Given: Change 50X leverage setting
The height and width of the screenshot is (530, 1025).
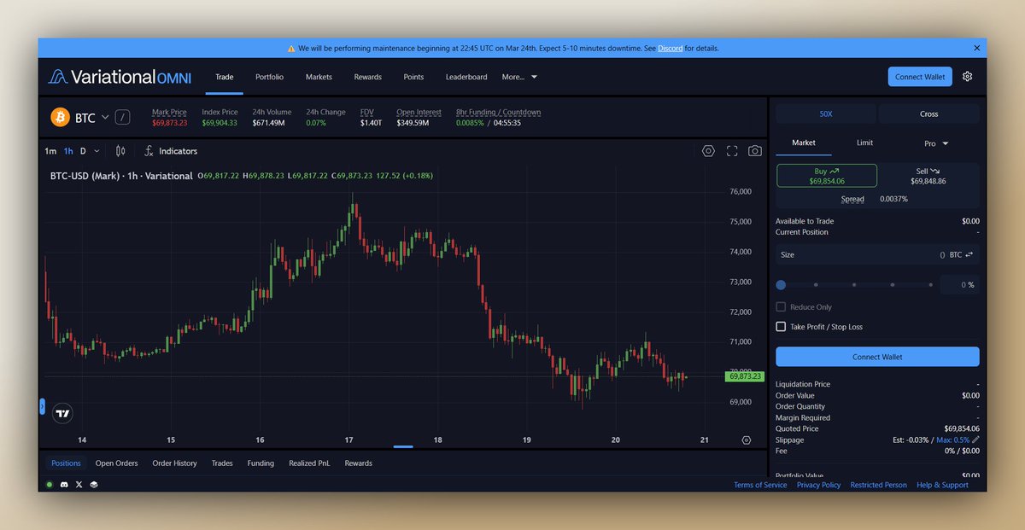Looking at the screenshot, I should click(x=826, y=114).
